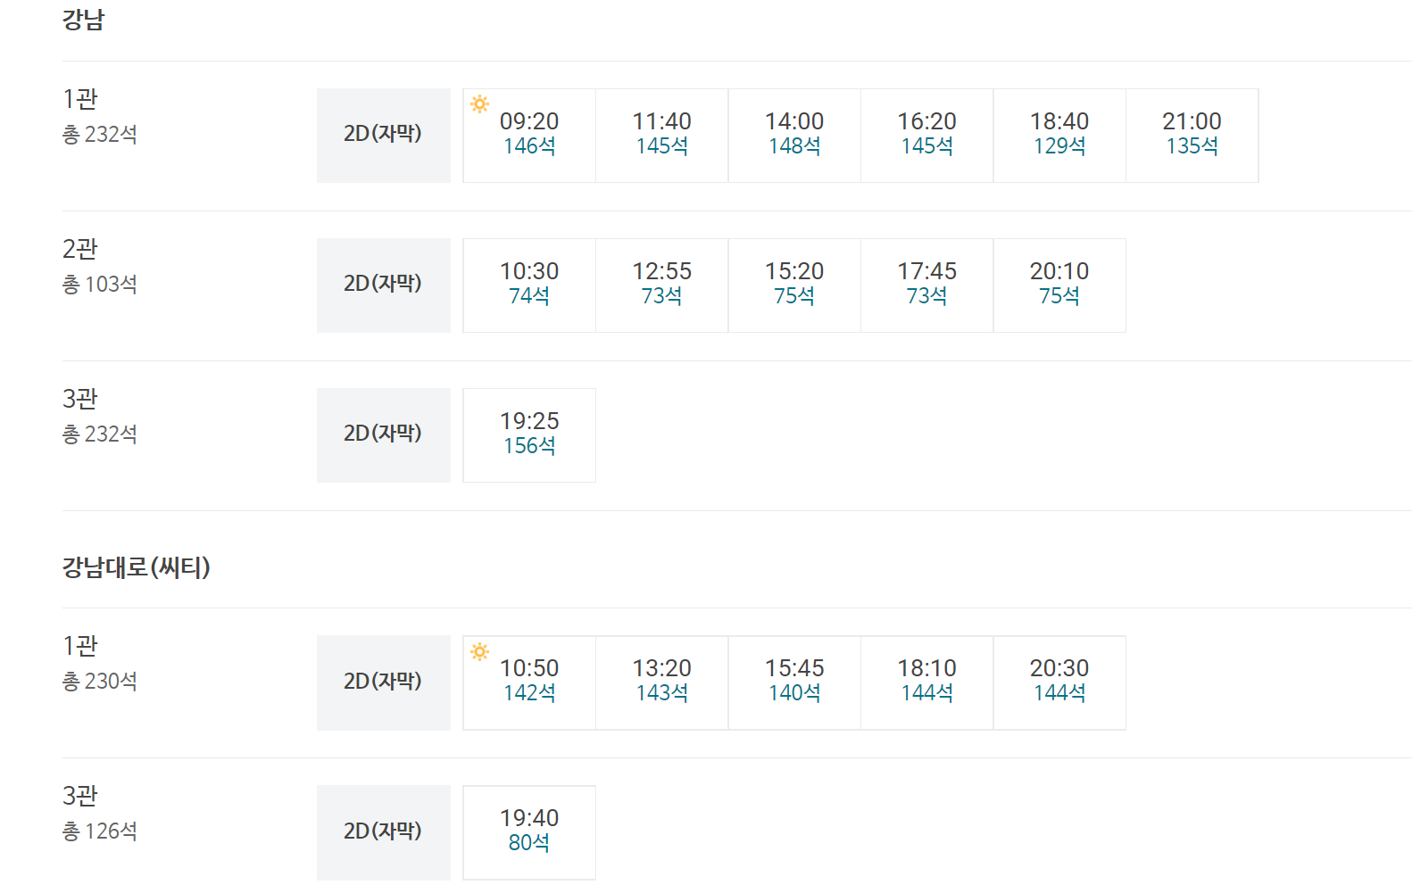Select the 20:10 showtime with 75석
The height and width of the screenshot is (885, 1412).
(x=1059, y=285)
